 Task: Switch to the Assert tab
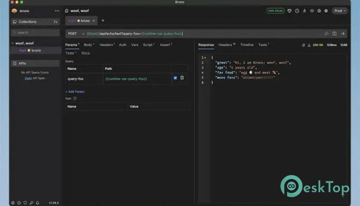pos(166,45)
